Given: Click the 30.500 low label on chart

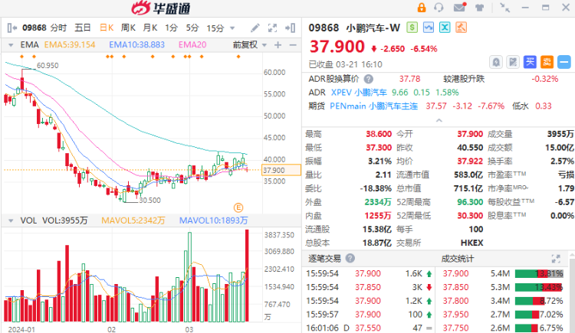Looking at the screenshot, I should click(x=149, y=201).
